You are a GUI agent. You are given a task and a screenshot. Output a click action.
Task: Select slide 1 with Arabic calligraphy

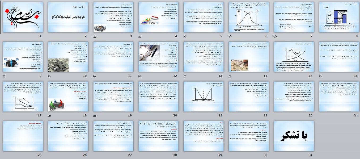(23, 17)
